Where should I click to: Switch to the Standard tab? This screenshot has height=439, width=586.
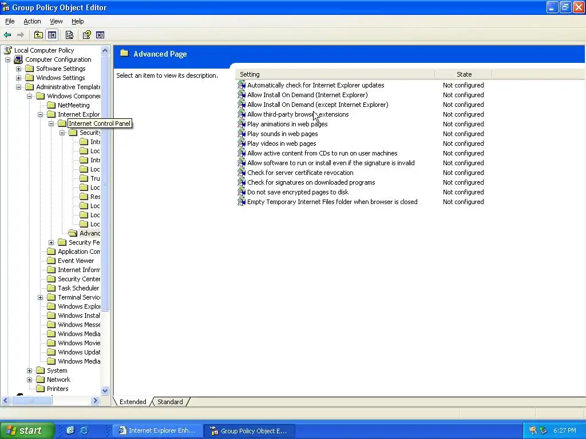point(170,402)
